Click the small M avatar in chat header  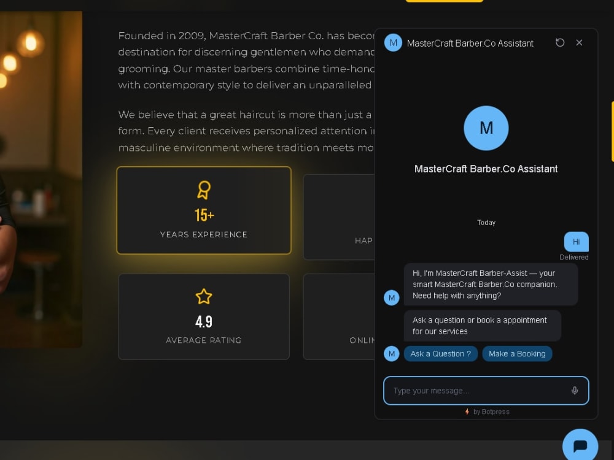point(393,43)
